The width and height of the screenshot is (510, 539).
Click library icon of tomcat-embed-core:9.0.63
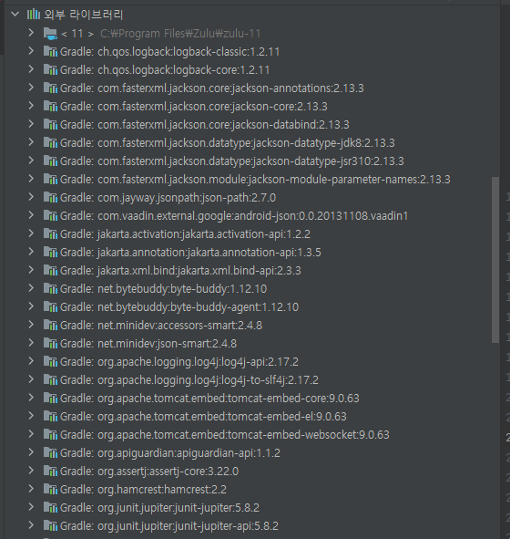coord(50,398)
